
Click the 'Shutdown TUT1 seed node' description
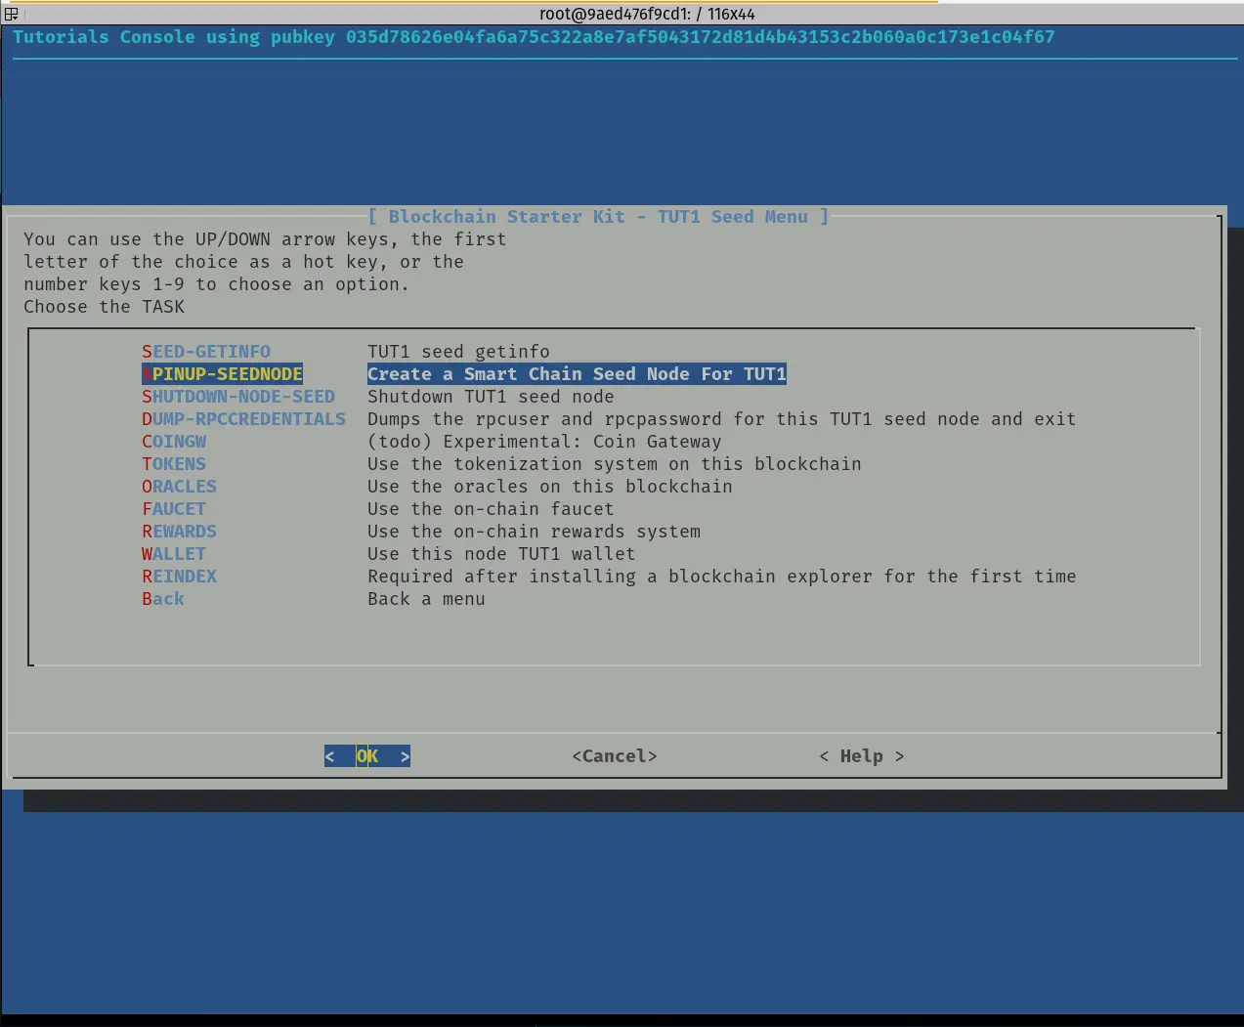coord(491,397)
